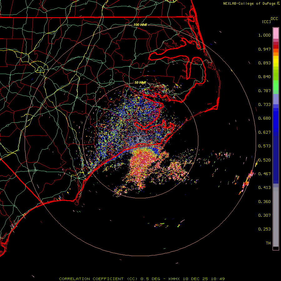Click the 0.680 legend value
Viewport: 281px width, 281px height.
pyautogui.click(x=264, y=118)
